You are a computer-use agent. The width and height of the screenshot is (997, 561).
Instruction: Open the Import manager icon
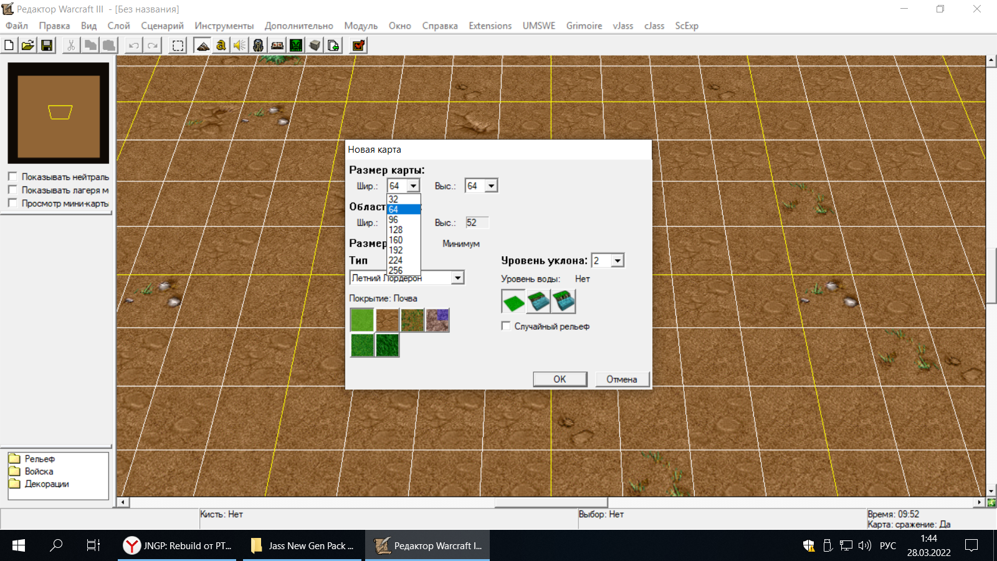333,46
